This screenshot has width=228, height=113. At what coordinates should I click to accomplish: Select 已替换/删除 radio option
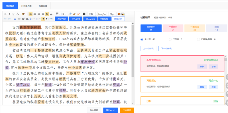tap(198, 39)
